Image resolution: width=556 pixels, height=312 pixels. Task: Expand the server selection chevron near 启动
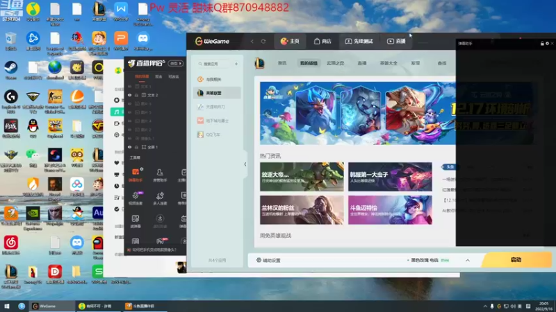[468, 261]
